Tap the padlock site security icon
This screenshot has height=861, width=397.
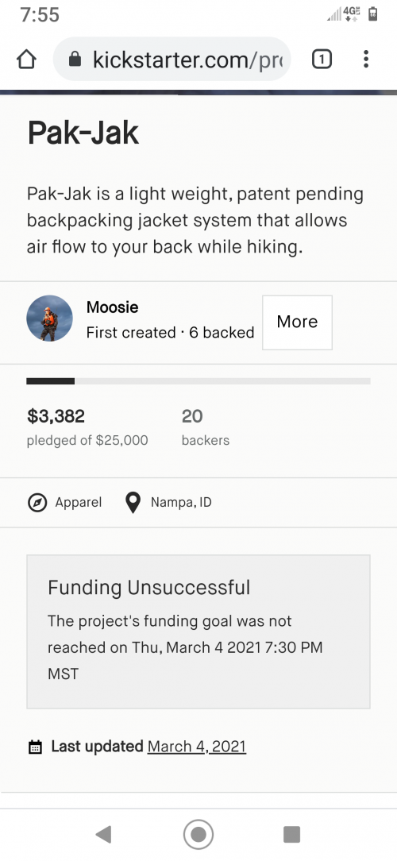pos(75,60)
